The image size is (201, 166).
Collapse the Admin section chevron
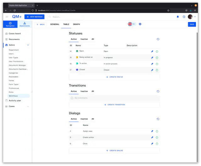pyautogui.click(x=28, y=45)
